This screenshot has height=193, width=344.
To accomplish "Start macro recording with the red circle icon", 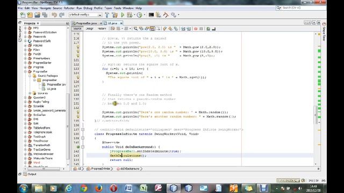I will click(x=196, y=28).
